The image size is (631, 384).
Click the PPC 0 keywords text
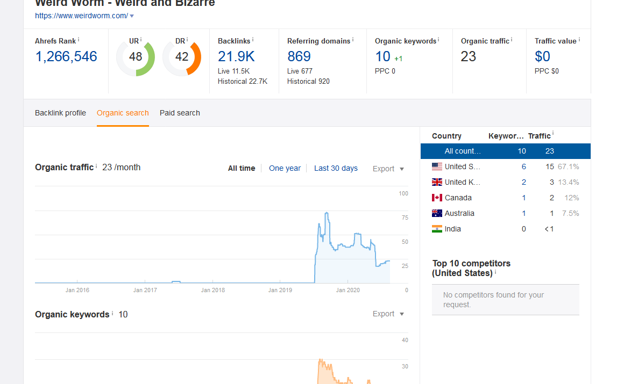point(385,71)
